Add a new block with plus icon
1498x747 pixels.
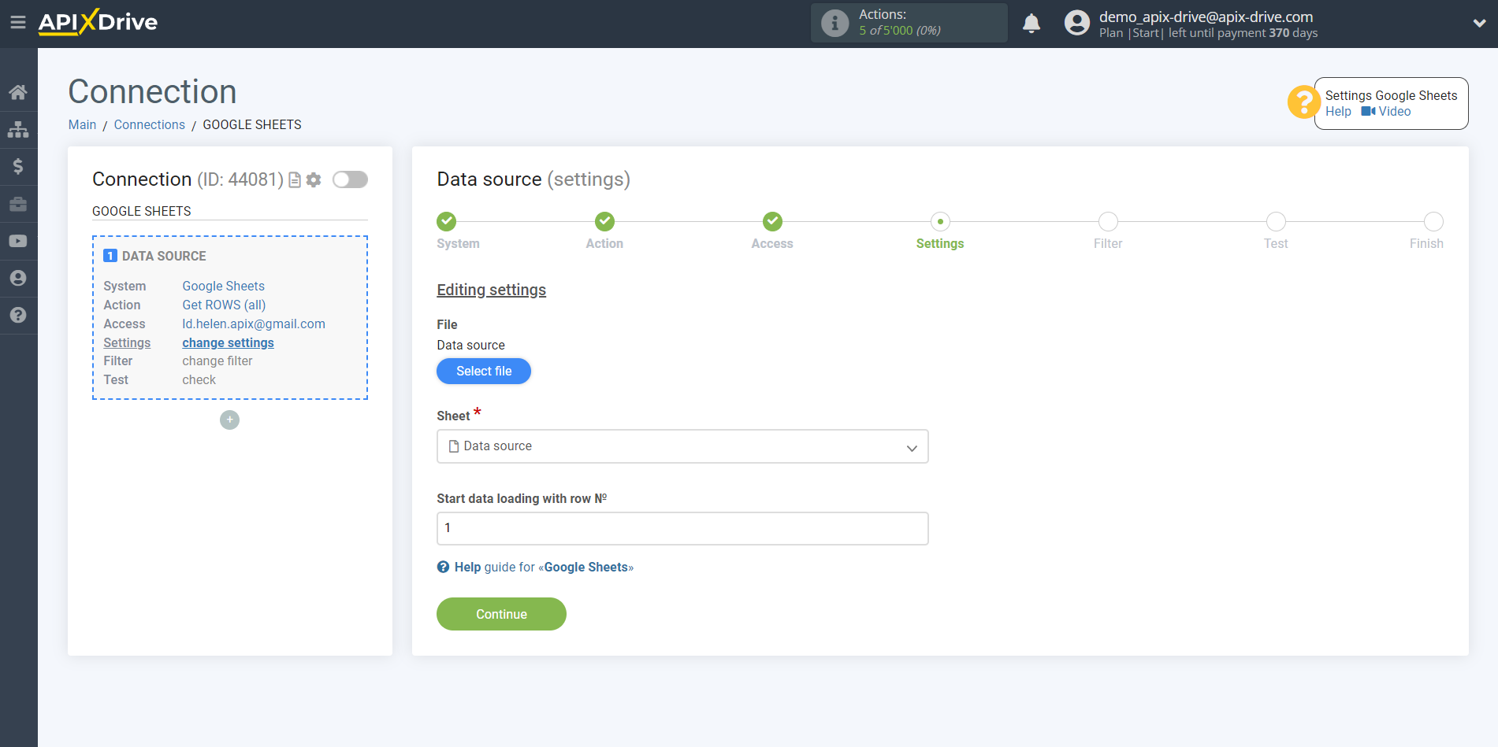pos(229,420)
